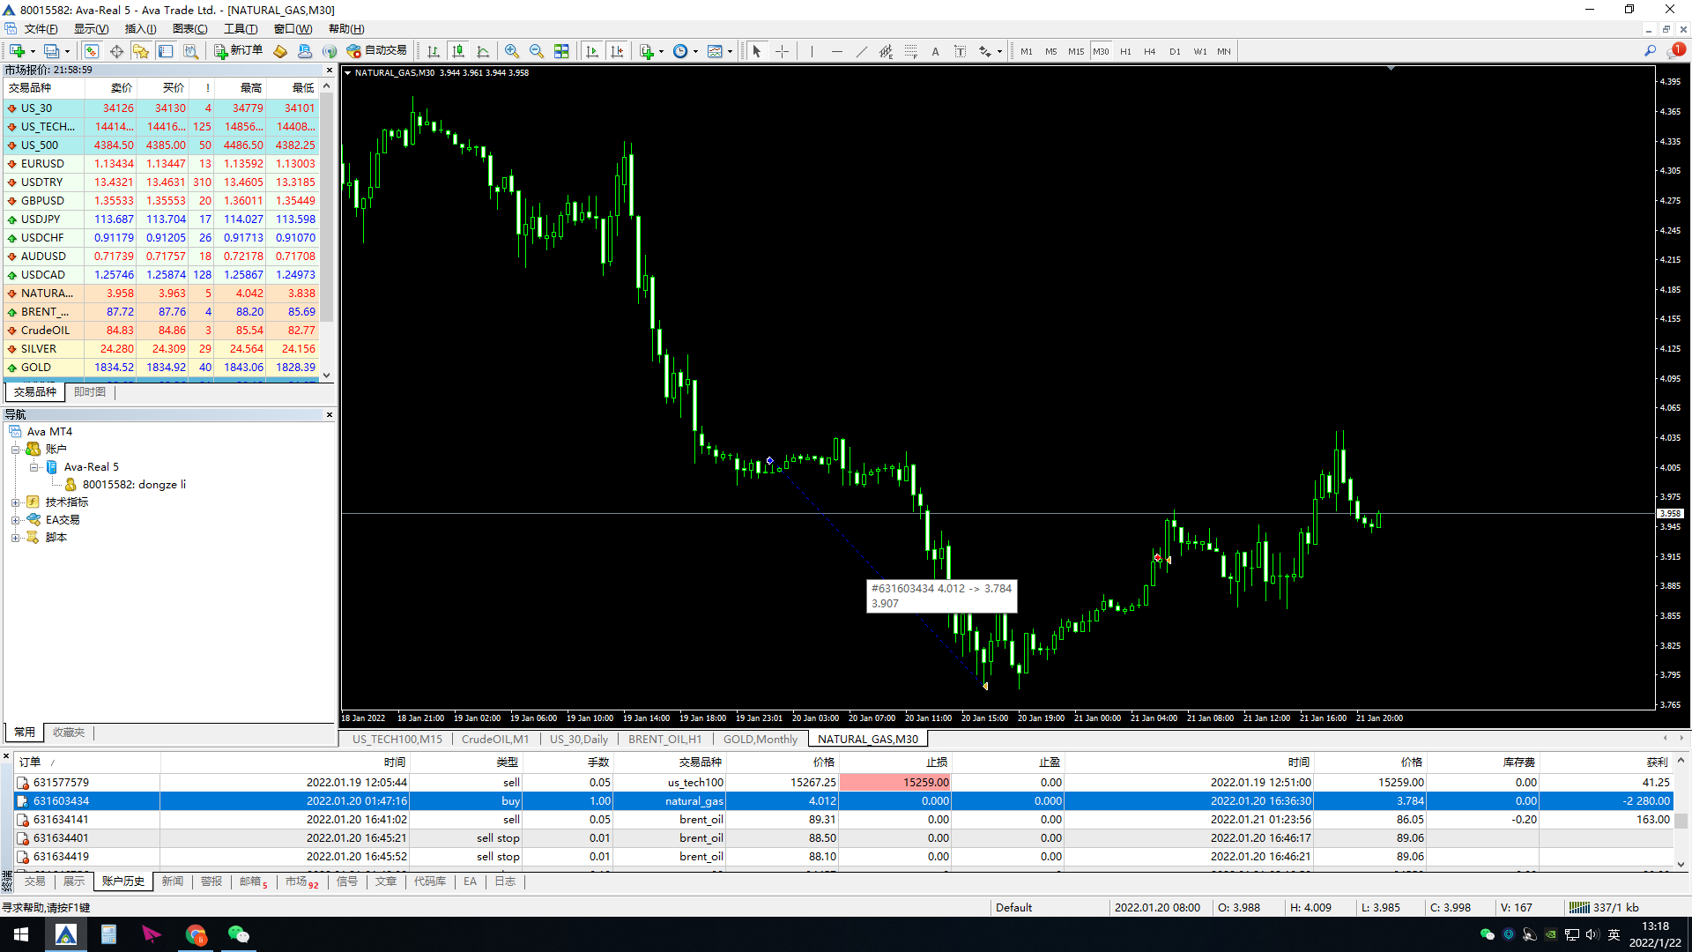Switch to the CrudeOIL,M1 chart tab
This screenshot has height=952, width=1692.
[495, 740]
